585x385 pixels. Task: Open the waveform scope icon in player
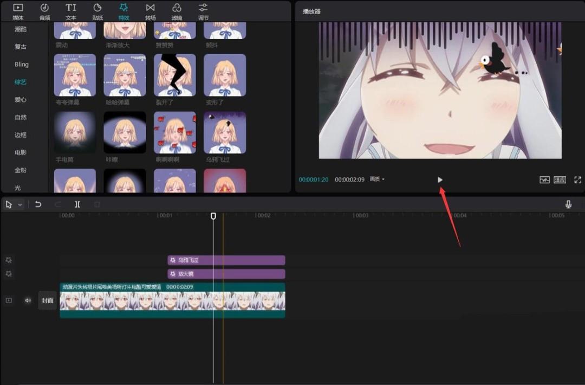(544, 179)
